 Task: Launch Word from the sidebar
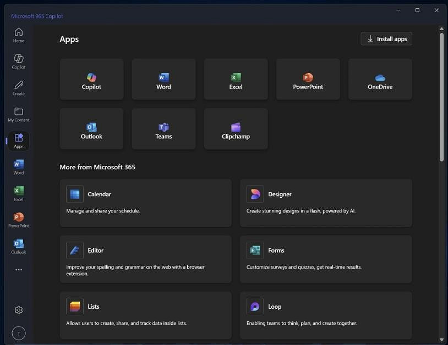[x=18, y=166]
